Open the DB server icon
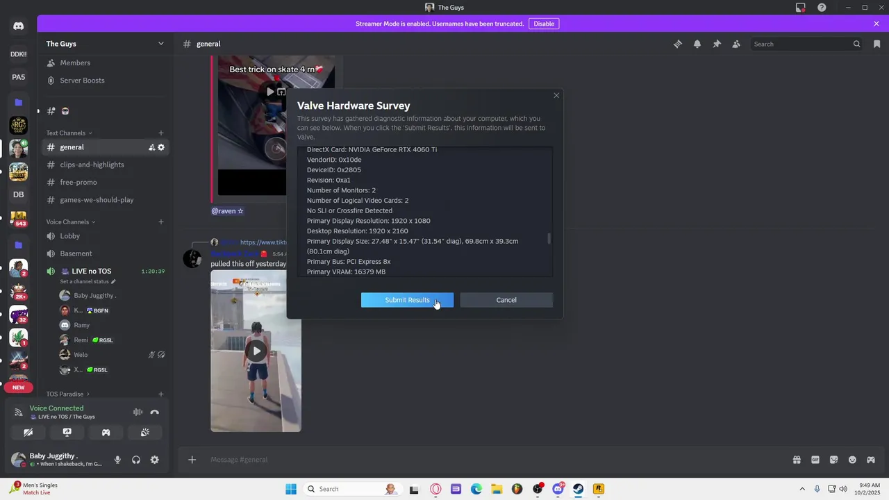 click(19, 194)
